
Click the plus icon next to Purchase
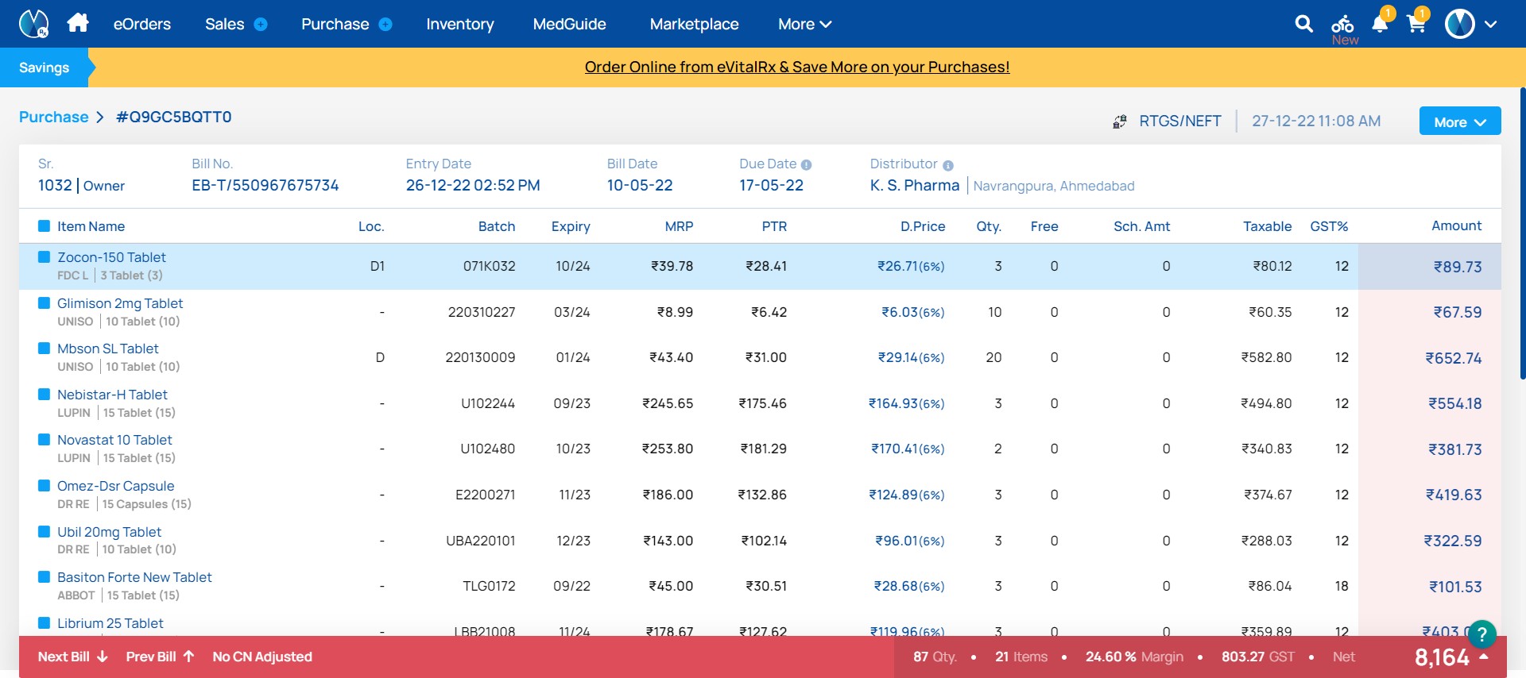(385, 25)
